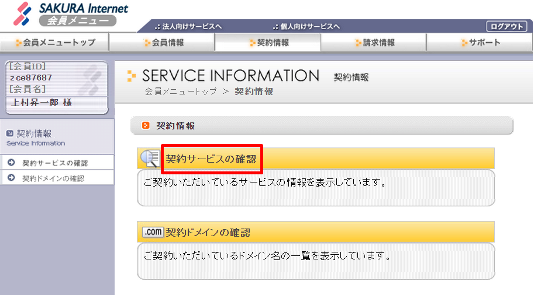Screen dimensions: 548x295
Task: Select the 契約情報 navigation tab
Action: [268, 43]
